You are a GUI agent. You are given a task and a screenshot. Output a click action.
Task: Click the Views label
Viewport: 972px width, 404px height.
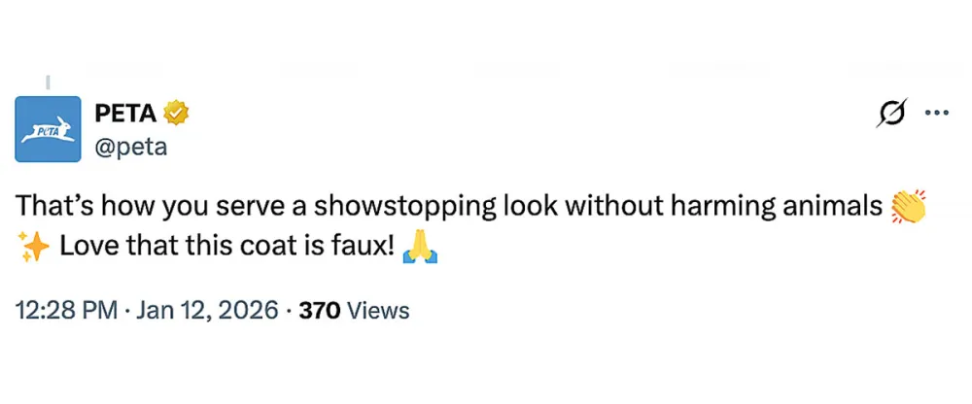pyautogui.click(x=377, y=311)
